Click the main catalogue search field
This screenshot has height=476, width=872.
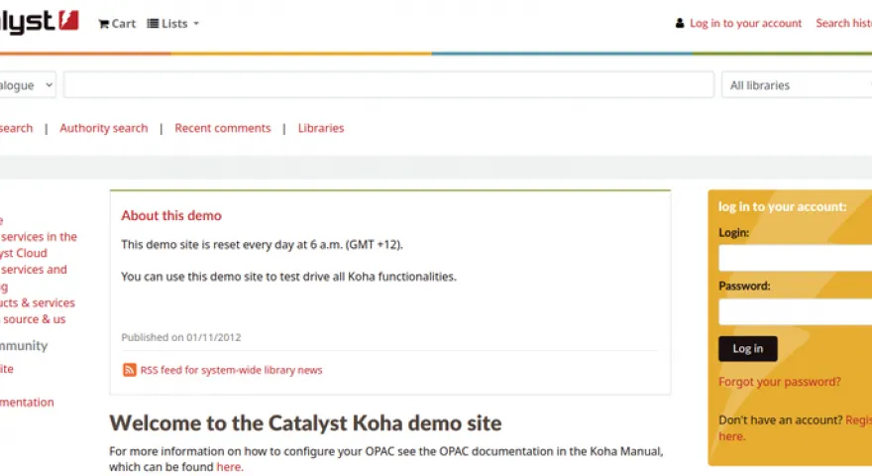(x=388, y=85)
